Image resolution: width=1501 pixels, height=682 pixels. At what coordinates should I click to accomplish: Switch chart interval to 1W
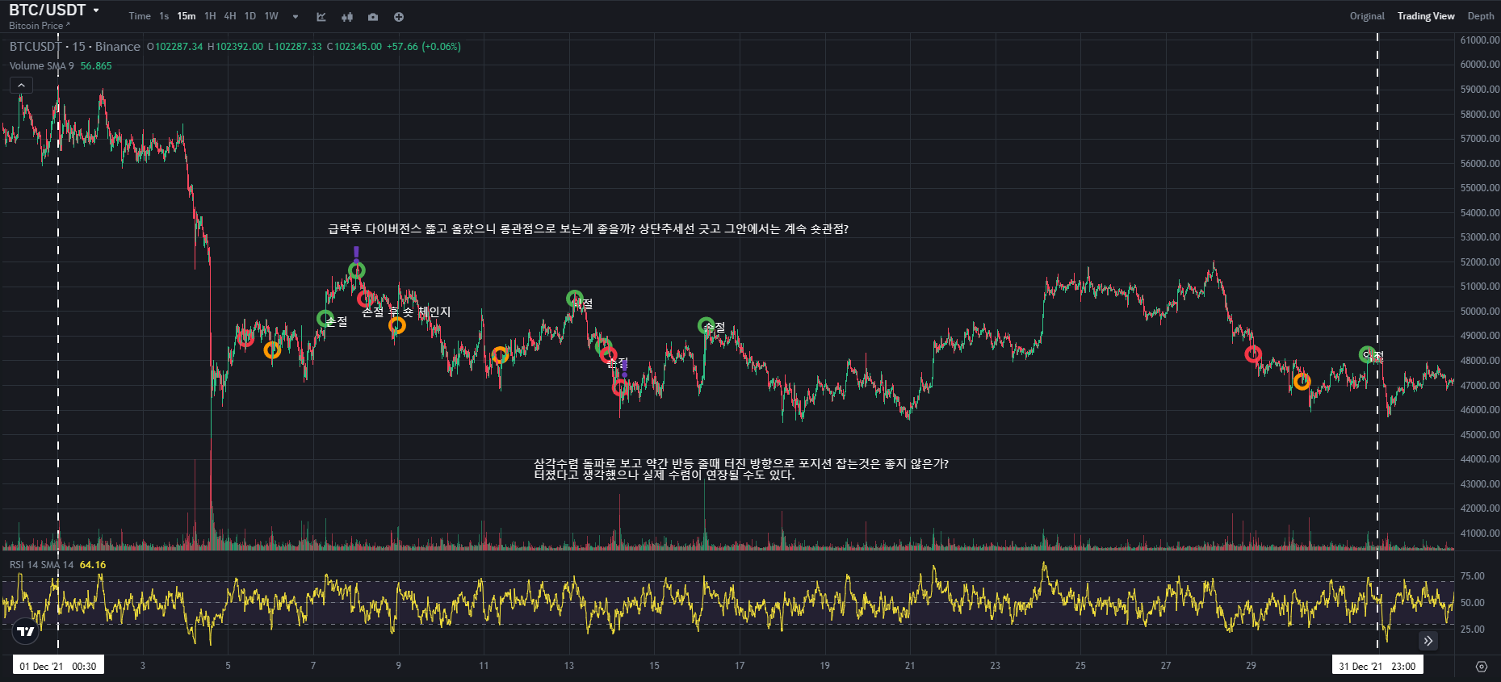pos(271,16)
